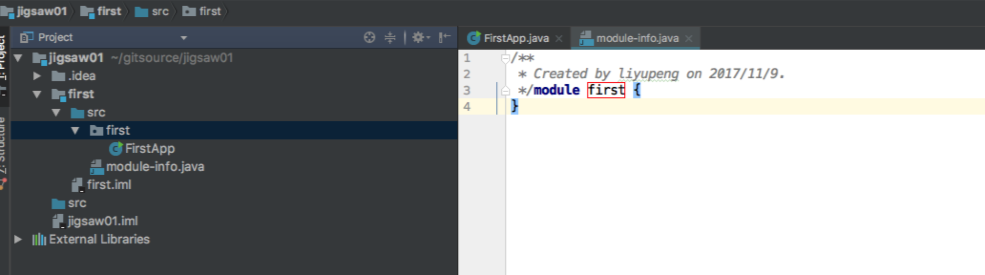Click the last first package breadcrumb
The image size is (985, 275).
202,11
